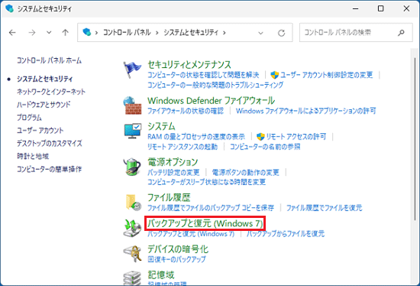Open blue バックアップと復元 (Windows 7) sublink
The image size is (420, 286).
(x=191, y=234)
